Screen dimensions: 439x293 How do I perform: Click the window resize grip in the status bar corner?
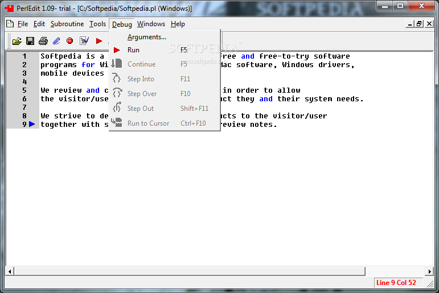click(x=430, y=284)
